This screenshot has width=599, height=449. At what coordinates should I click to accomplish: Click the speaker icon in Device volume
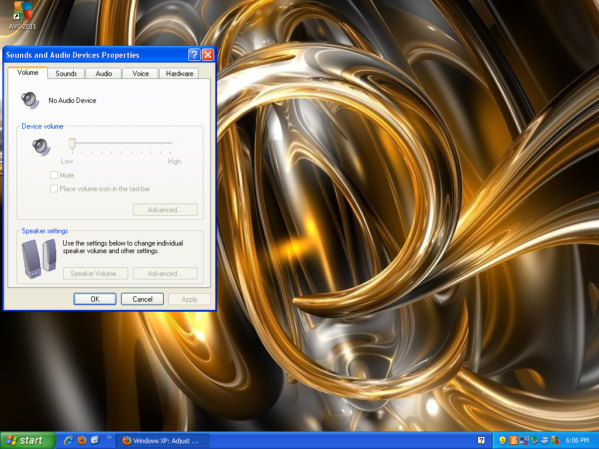pyautogui.click(x=42, y=147)
